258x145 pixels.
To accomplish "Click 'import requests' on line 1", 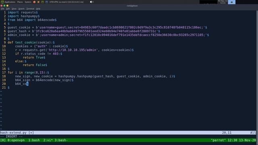I will [x=22, y=12].
